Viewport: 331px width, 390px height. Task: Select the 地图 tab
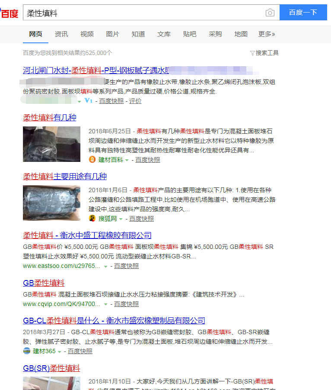pyautogui.click(x=241, y=34)
